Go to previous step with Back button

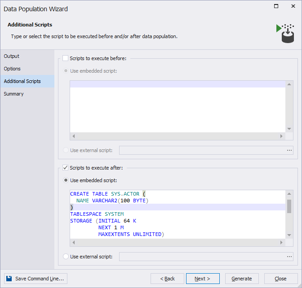click(x=167, y=279)
